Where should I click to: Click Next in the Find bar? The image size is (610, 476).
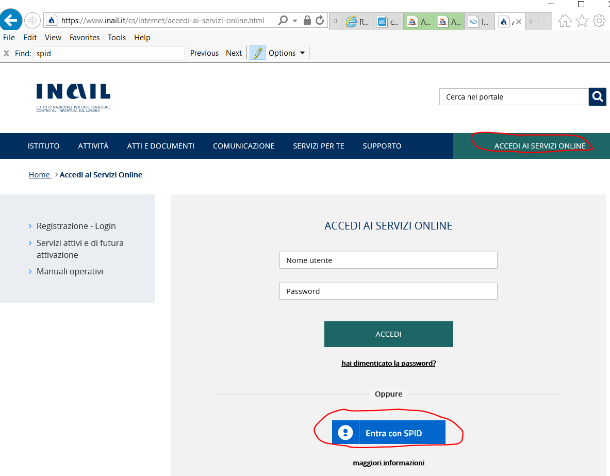pyautogui.click(x=234, y=53)
